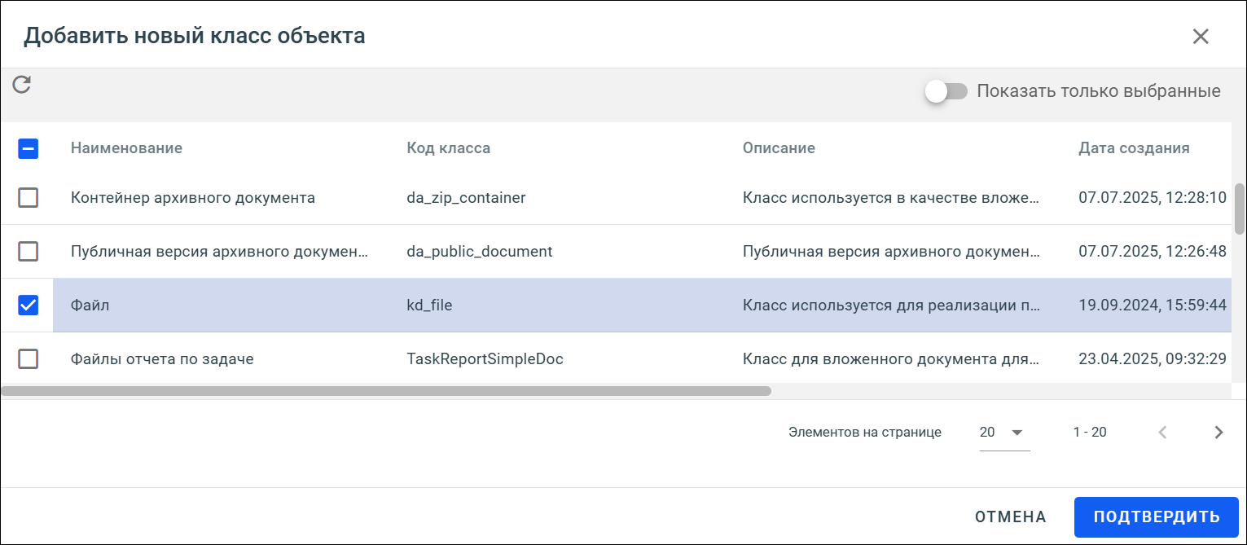Screen dimensions: 1247x545
Task: Select the 'Файлы отчета по задаче' name cell
Action: pyautogui.click(x=162, y=359)
